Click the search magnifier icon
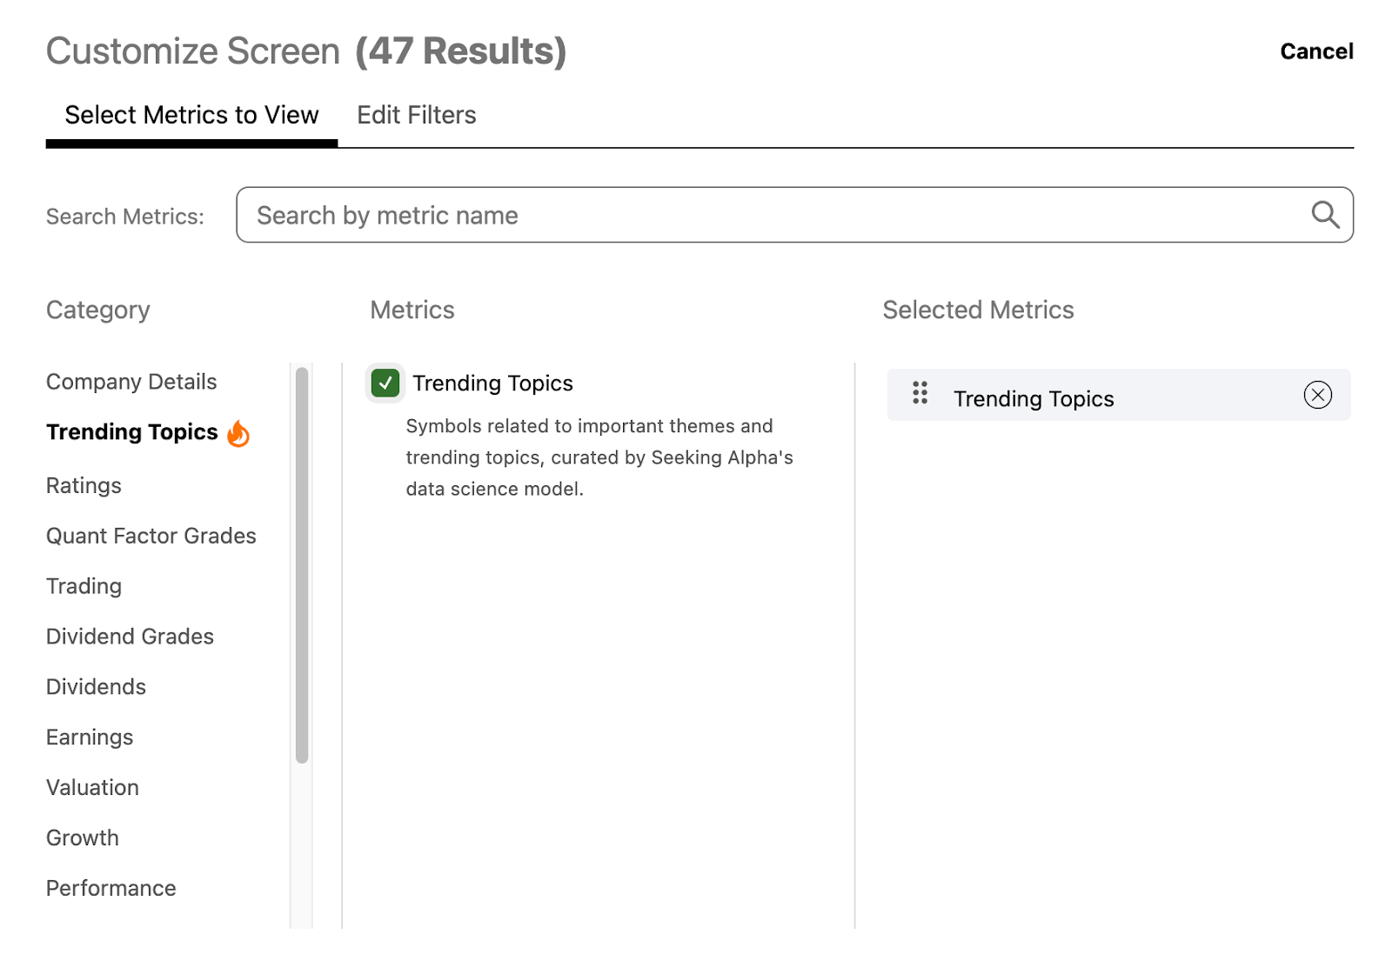The height and width of the screenshot is (961, 1392). click(x=1324, y=214)
